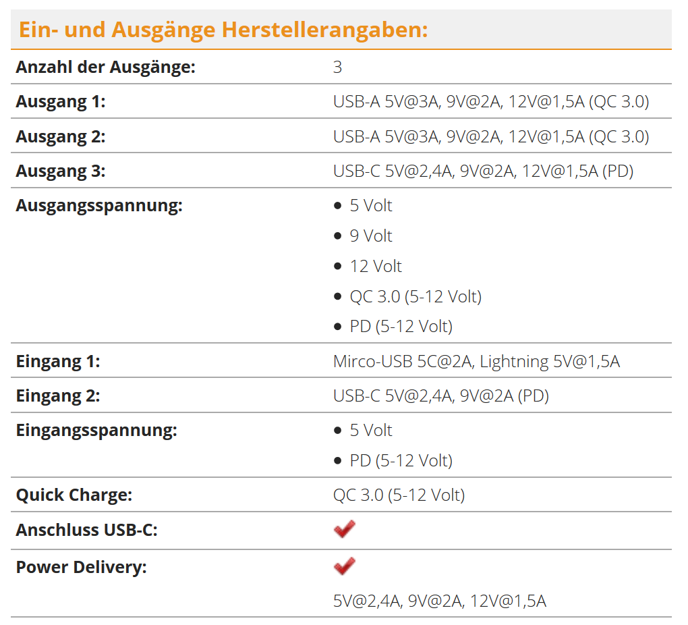Click the Quick Charge row label
Screen dimensions: 688x625
pos(74,495)
